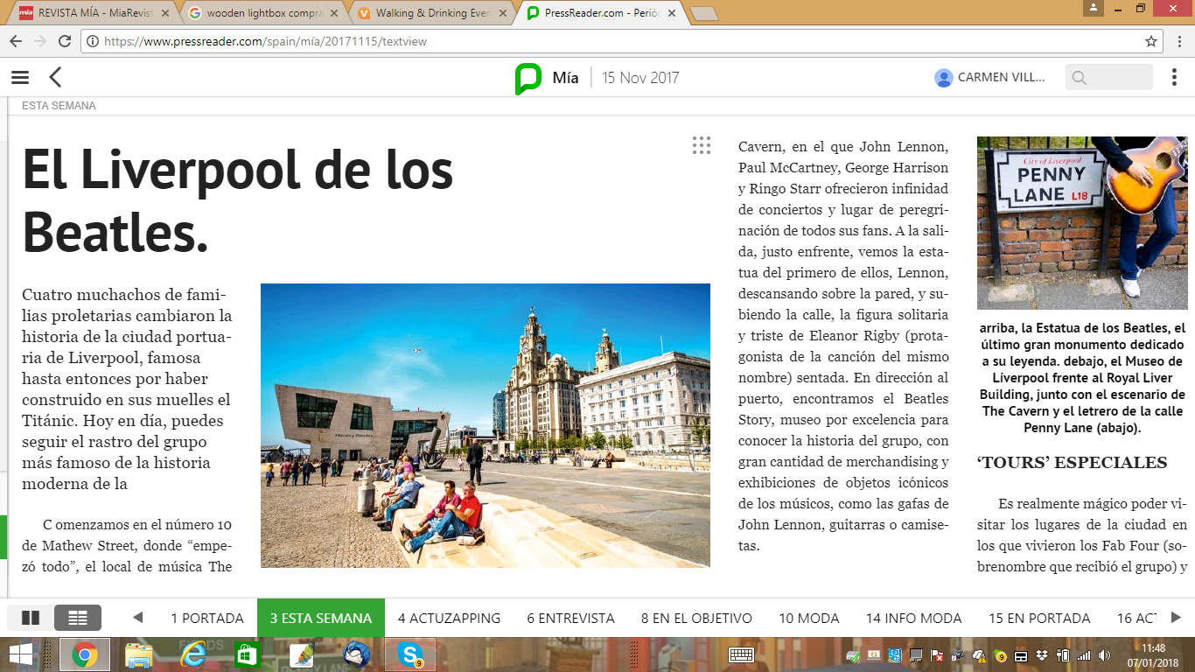Image resolution: width=1195 pixels, height=672 pixels.
Task: Open the PressReader hamburger menu
Action: point(20,78)
